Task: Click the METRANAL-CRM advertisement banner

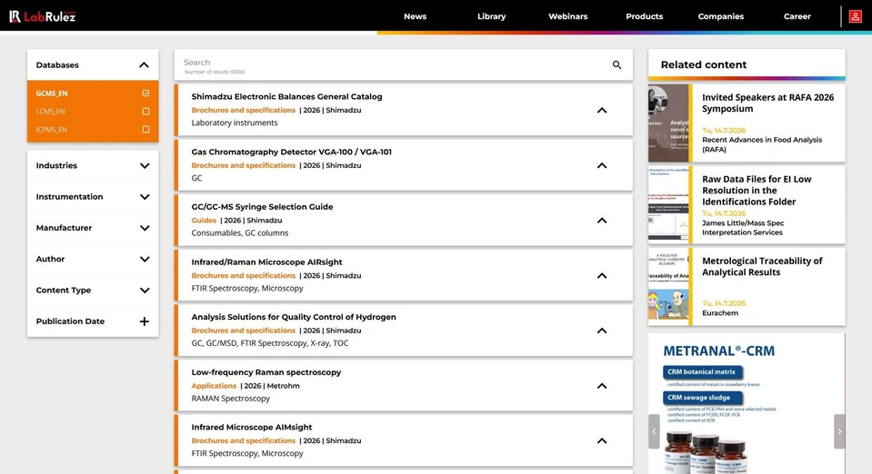Action: [747, 403]
